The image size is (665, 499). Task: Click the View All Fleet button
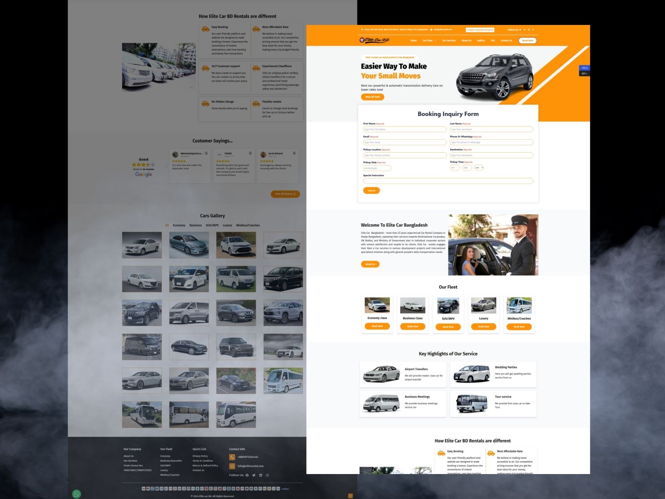coord(372,97)
